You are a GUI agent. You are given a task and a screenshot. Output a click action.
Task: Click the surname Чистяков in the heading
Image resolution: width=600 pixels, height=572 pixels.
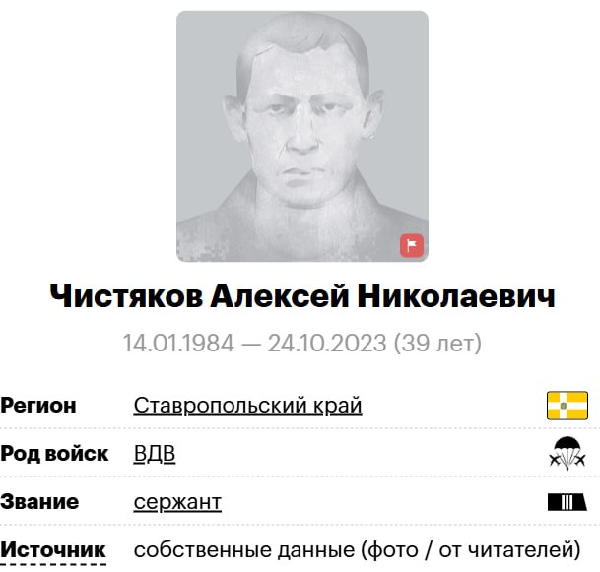[126, 296]
